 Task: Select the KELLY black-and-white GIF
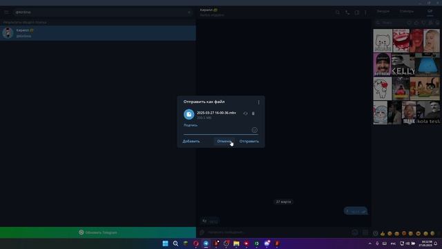pyautogui.click(x=403, y=64)
